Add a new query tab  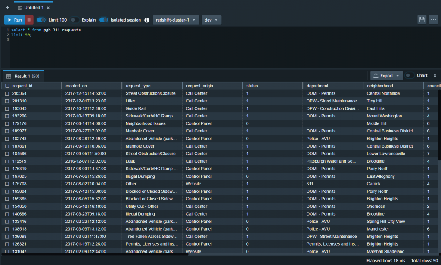[x=7, y=8]
